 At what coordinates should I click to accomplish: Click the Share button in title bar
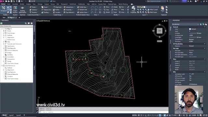(x=53, y=1)
